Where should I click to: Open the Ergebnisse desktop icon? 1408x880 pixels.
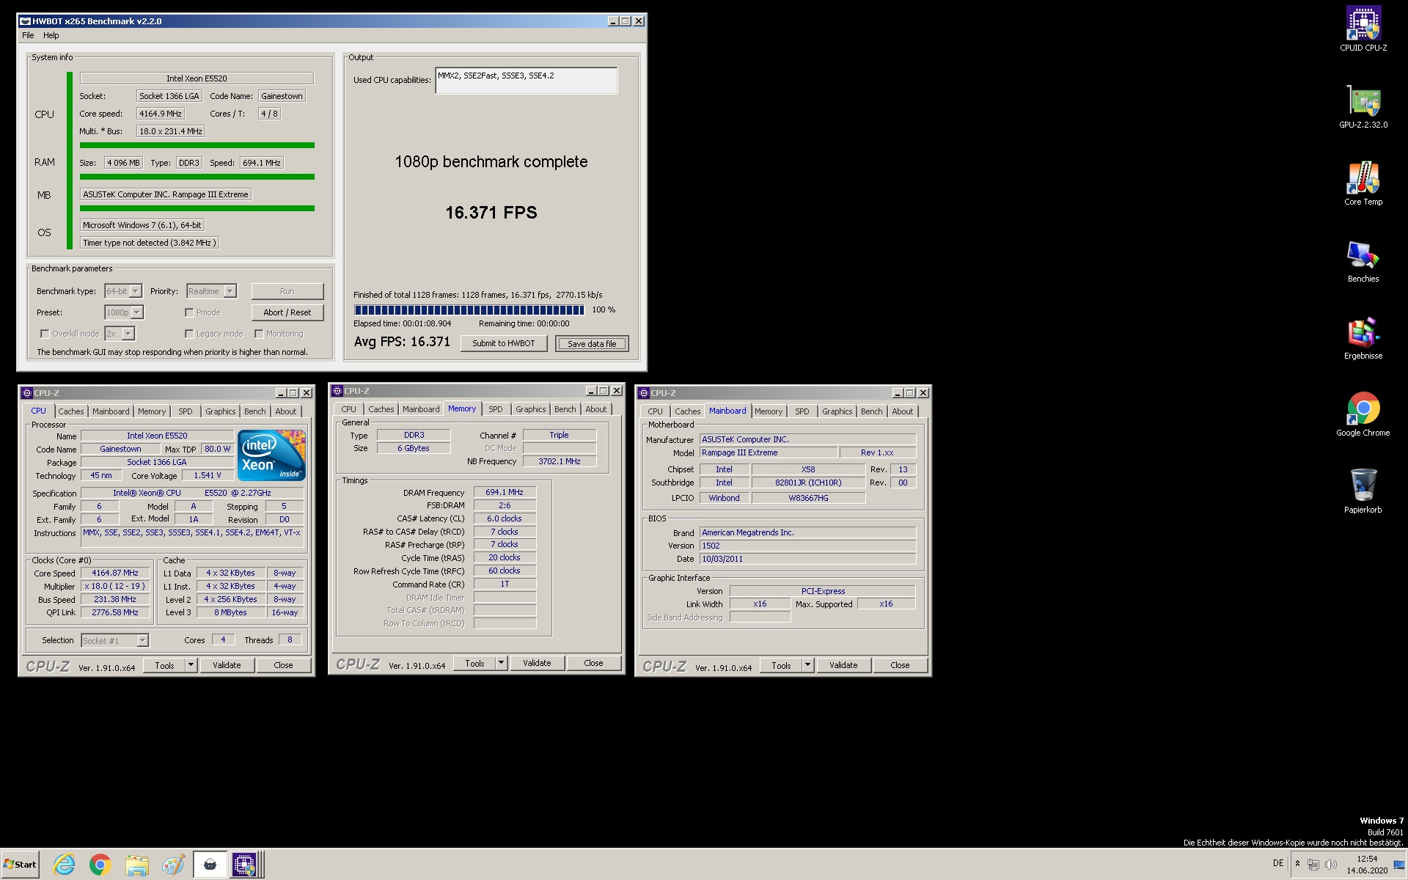1363,338
